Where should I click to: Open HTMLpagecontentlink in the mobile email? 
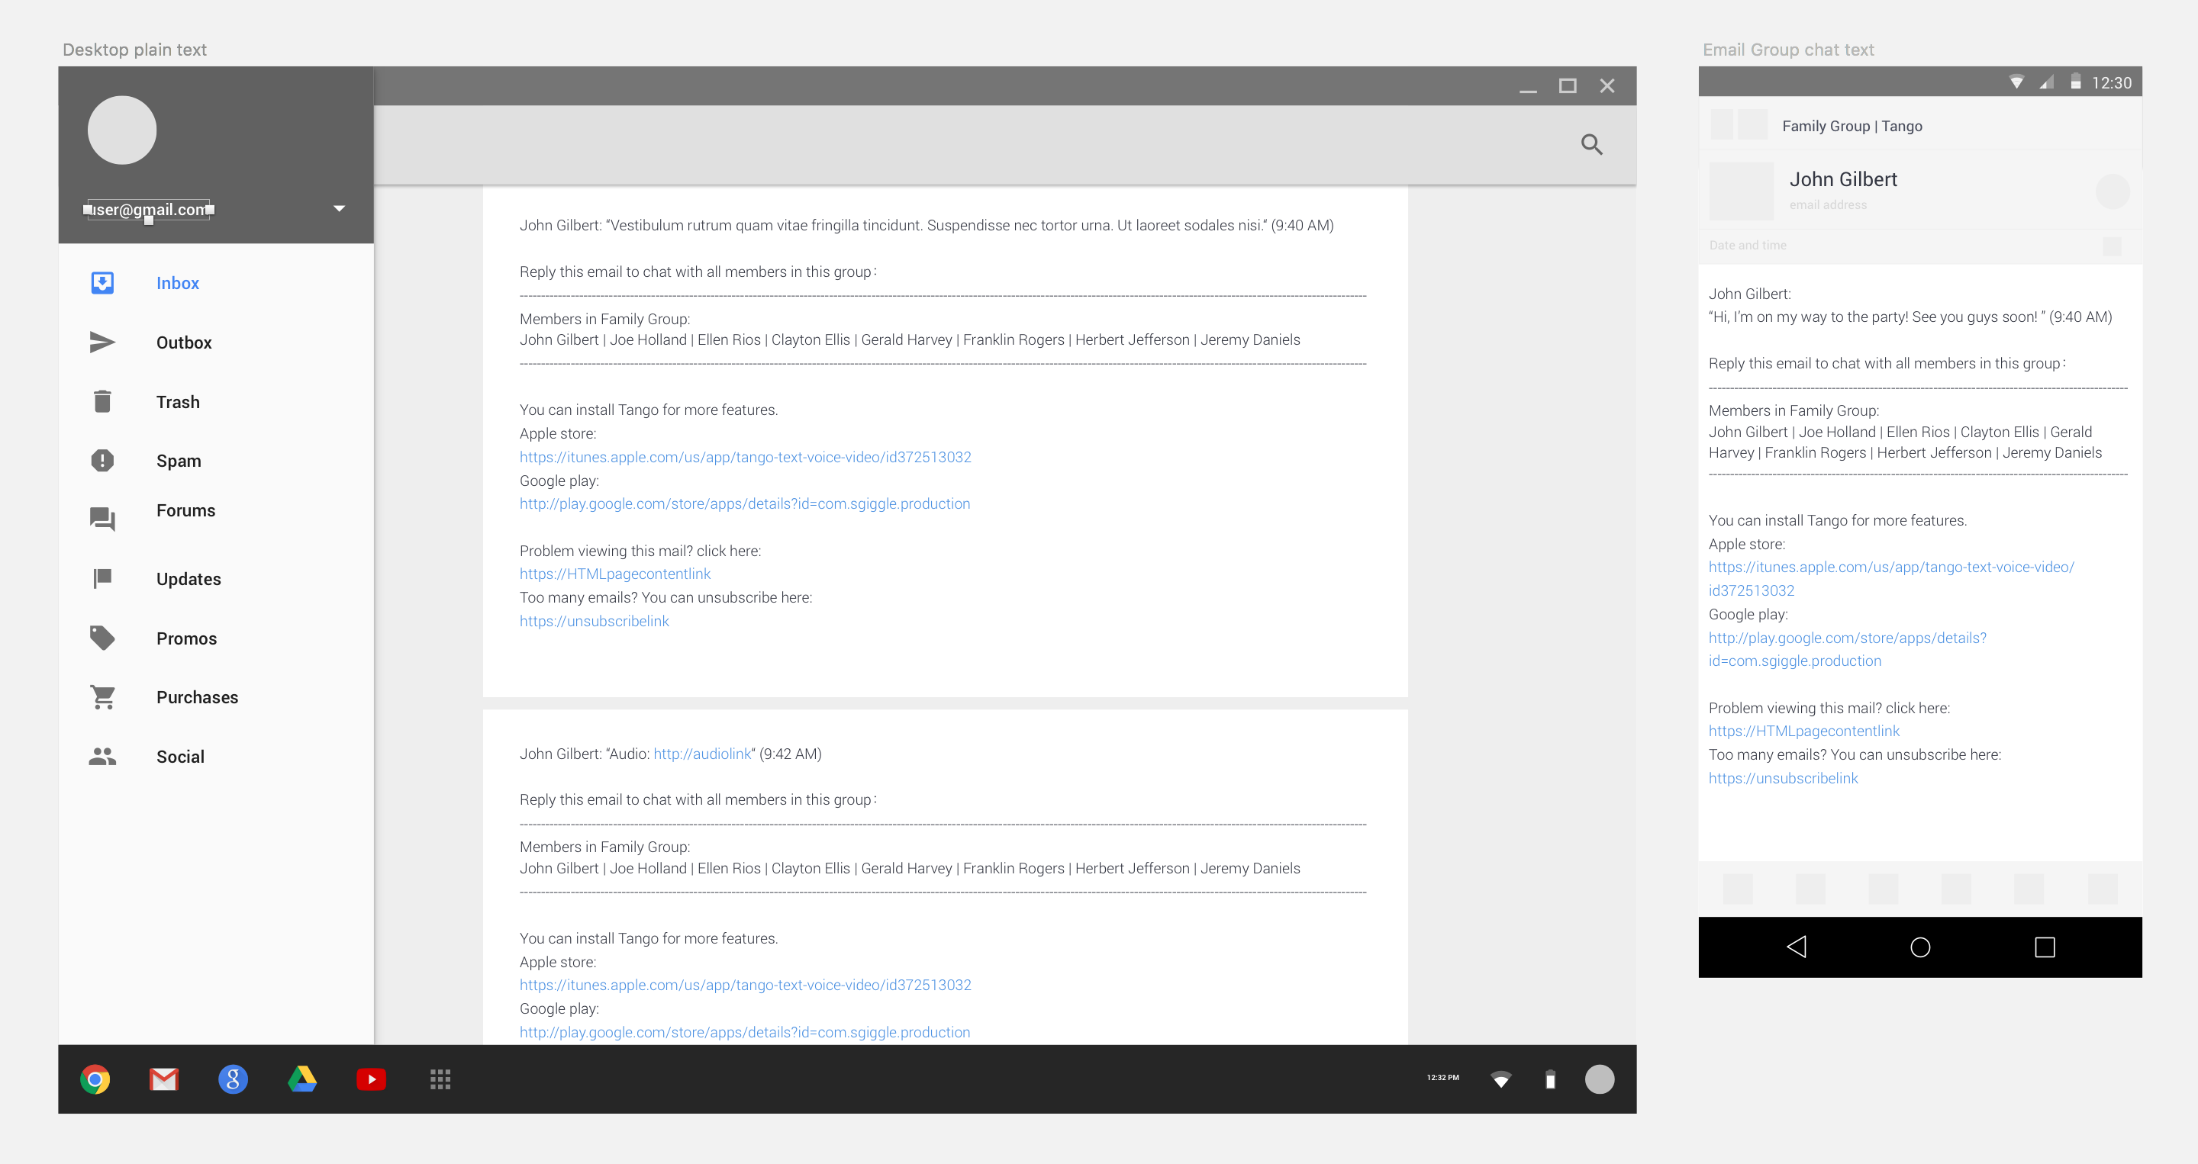click(1803, 731)
